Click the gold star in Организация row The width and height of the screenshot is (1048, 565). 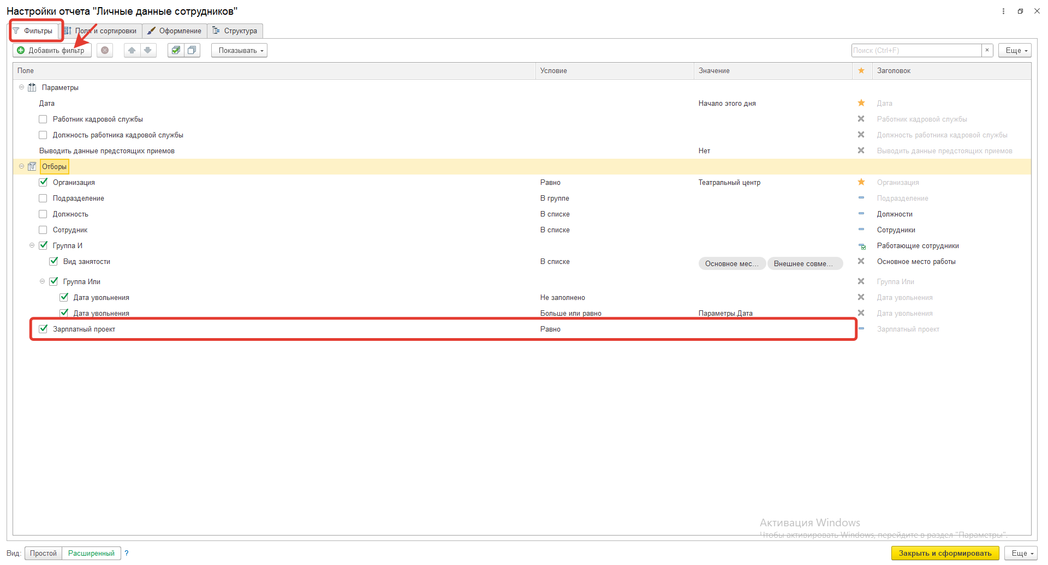click(x=861, y=182)
